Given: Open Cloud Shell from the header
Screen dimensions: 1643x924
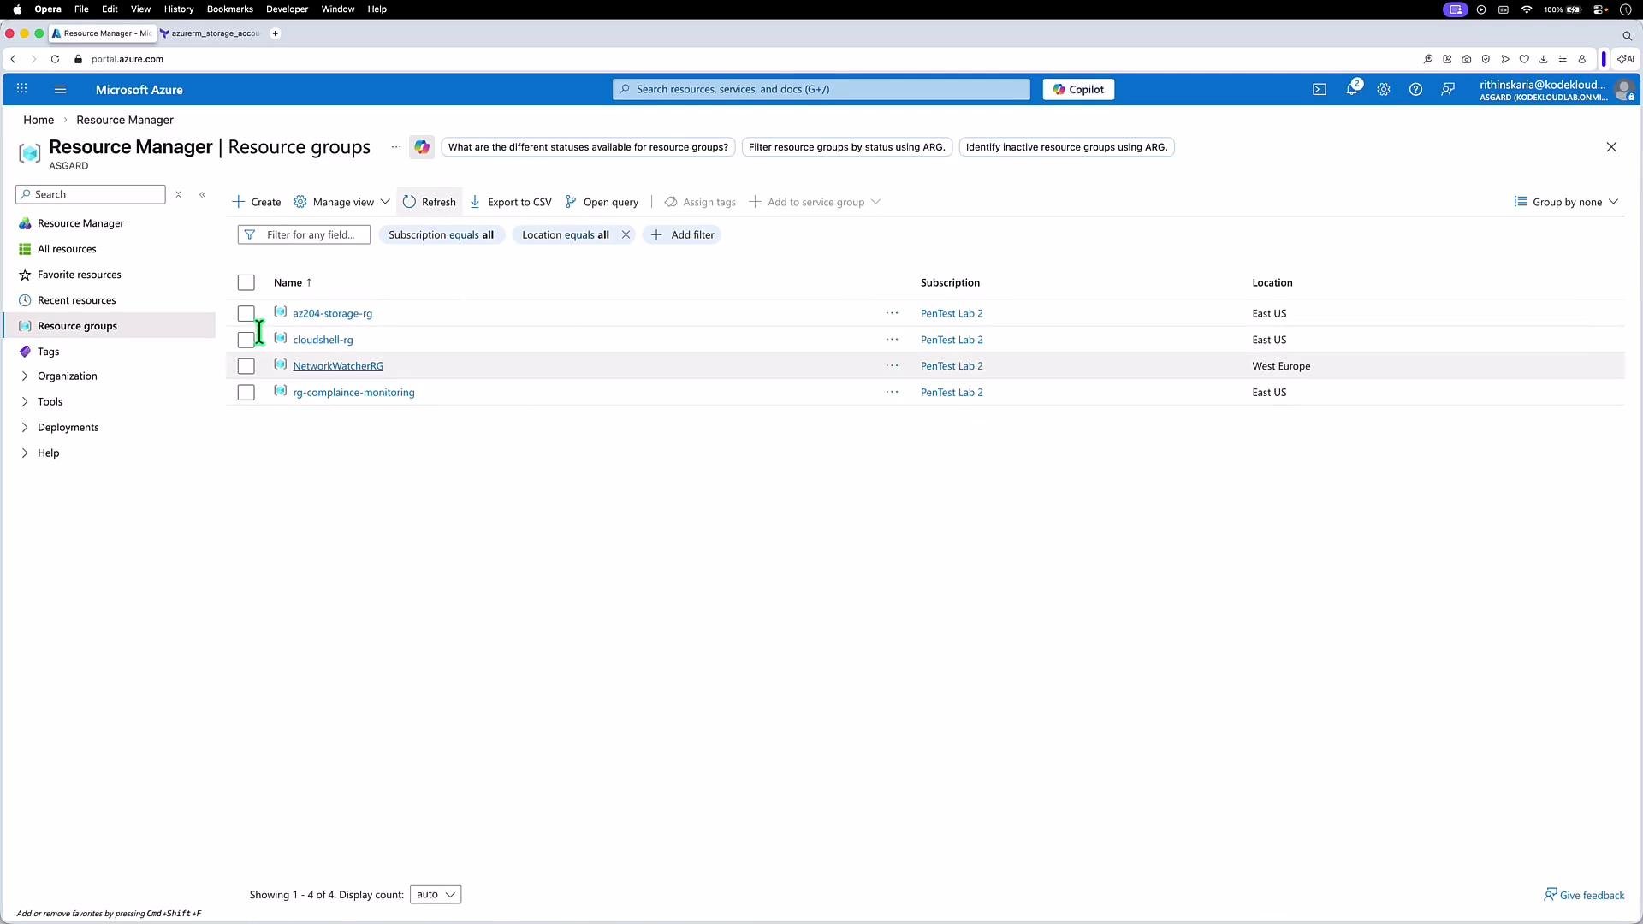Looking at the screenshot, I should (1320, 89).
